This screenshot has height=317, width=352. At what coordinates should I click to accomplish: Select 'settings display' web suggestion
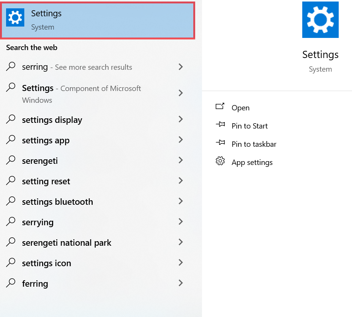click(52, 120)
